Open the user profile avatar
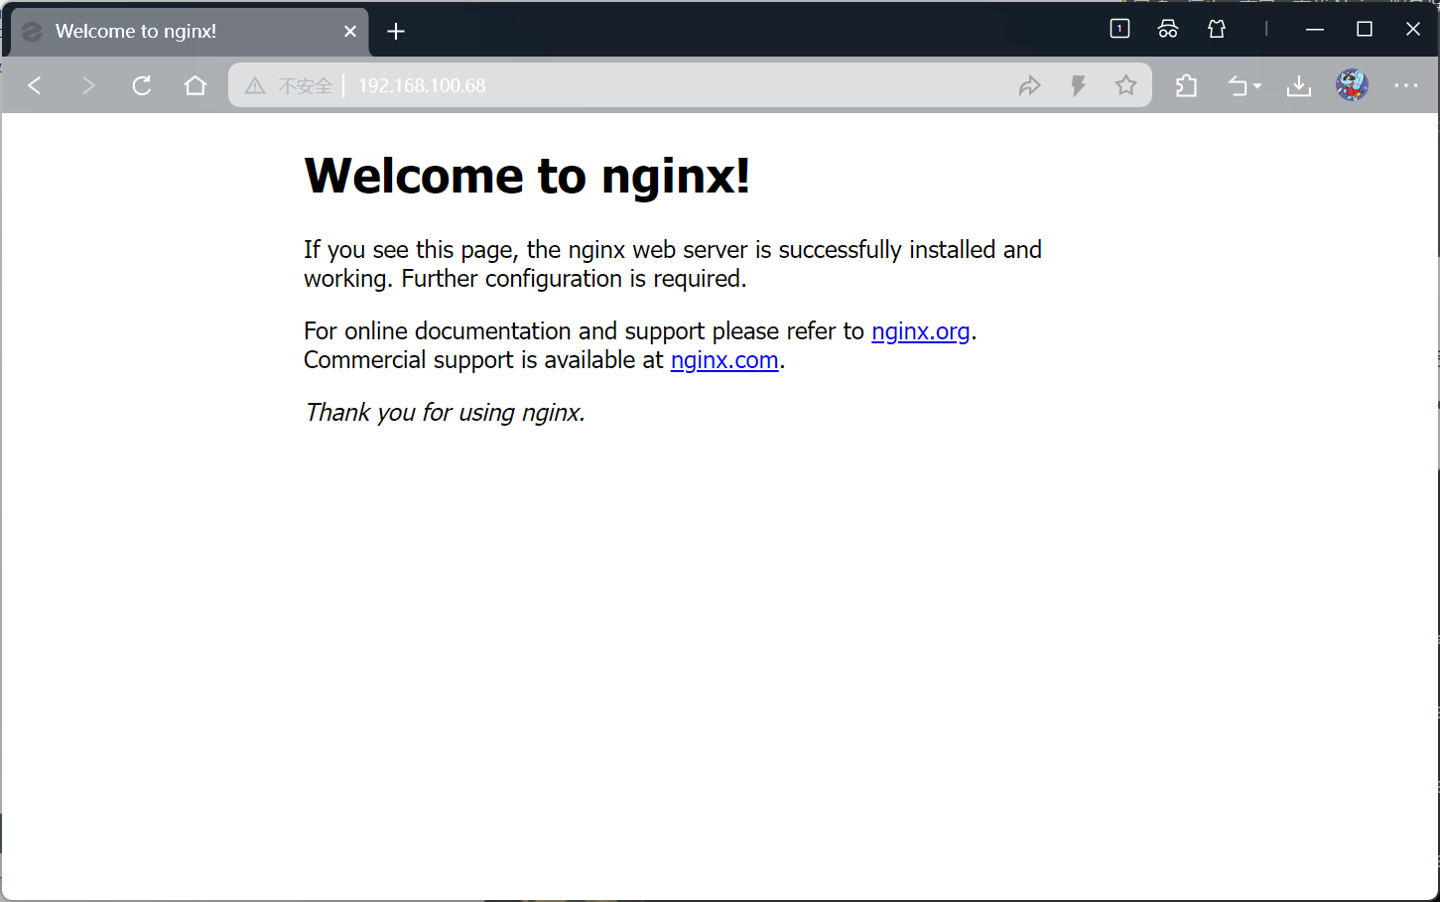1440x902 pixels. [x=1352, y=85]
